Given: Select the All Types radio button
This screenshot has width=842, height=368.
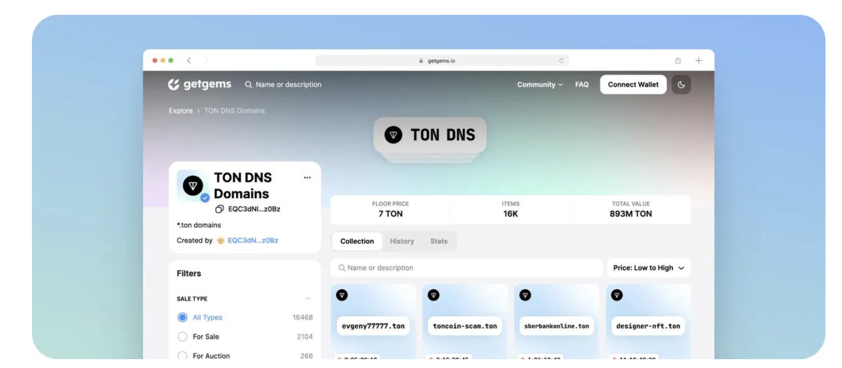Looking at the screenshot, I should (x=182, y=317).
